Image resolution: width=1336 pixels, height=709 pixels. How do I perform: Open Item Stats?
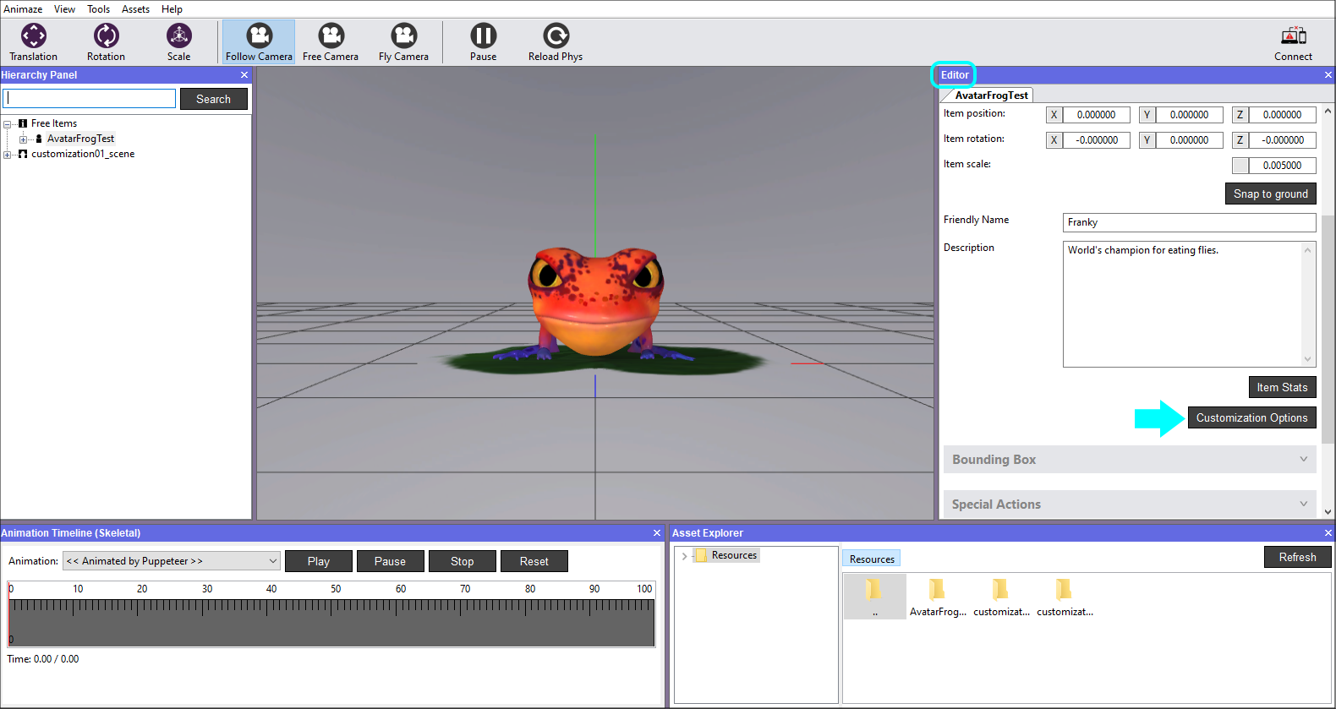1282,387
